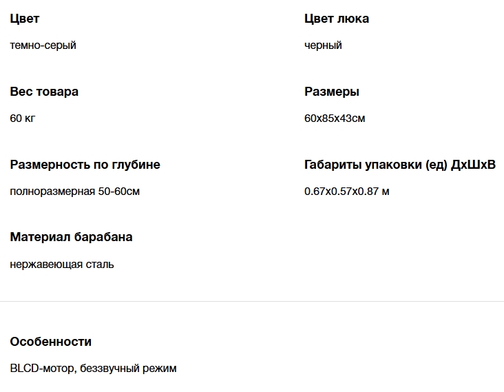Click the word "полноразмерная"
Screen dimensions: 504x392
(x=52, y=192)
